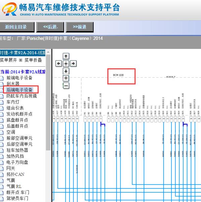Click the page icon beside 驻车加热器
The width and height of the screenshot is (201, 202).
2,150
